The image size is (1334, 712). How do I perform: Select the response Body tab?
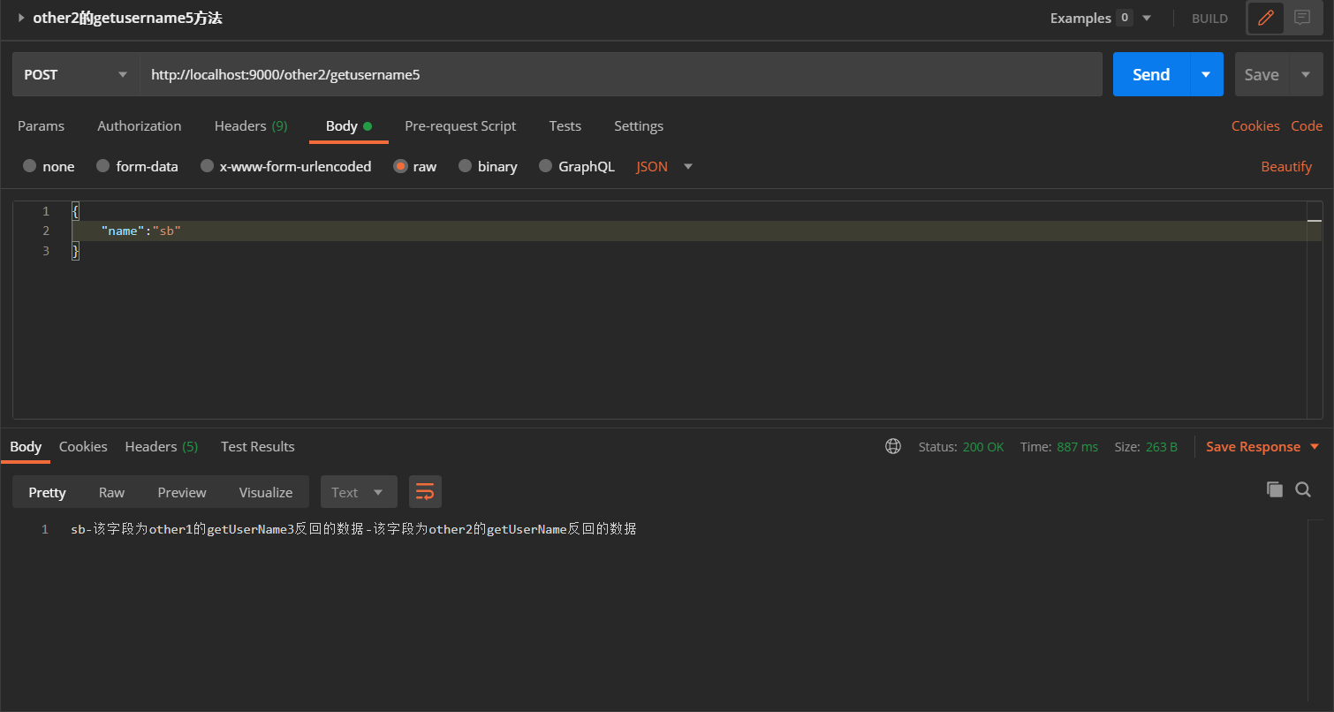[x=26, y=446]
